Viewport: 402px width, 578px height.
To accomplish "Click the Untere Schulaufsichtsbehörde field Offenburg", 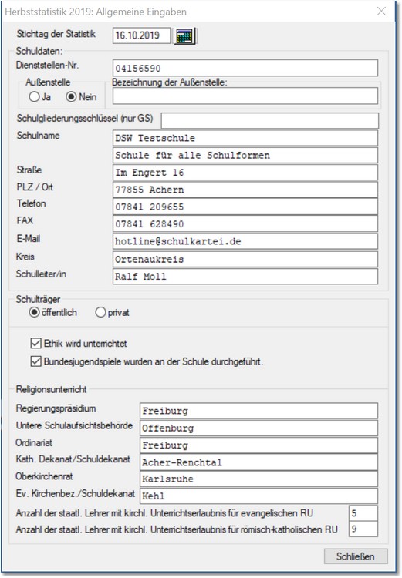I will [258, 428].
